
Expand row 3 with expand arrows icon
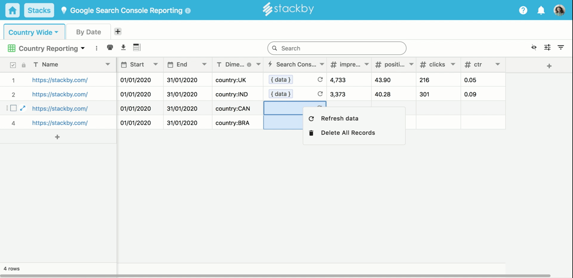coord(23,108)
